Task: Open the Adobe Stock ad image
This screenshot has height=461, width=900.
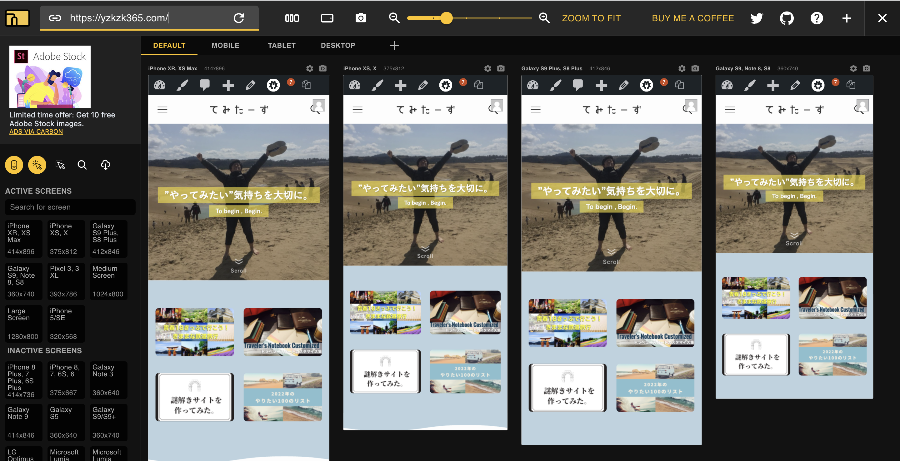Action: (x=50, y=77)
